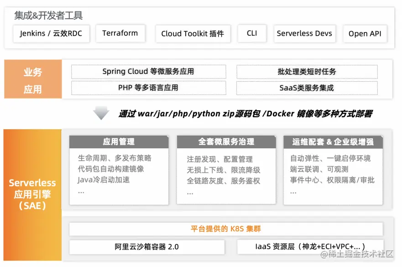This screenshot has height=267, width=402.
Task: Click the 平台提供的 K8S 集群 bar
Action: point(226,229)
